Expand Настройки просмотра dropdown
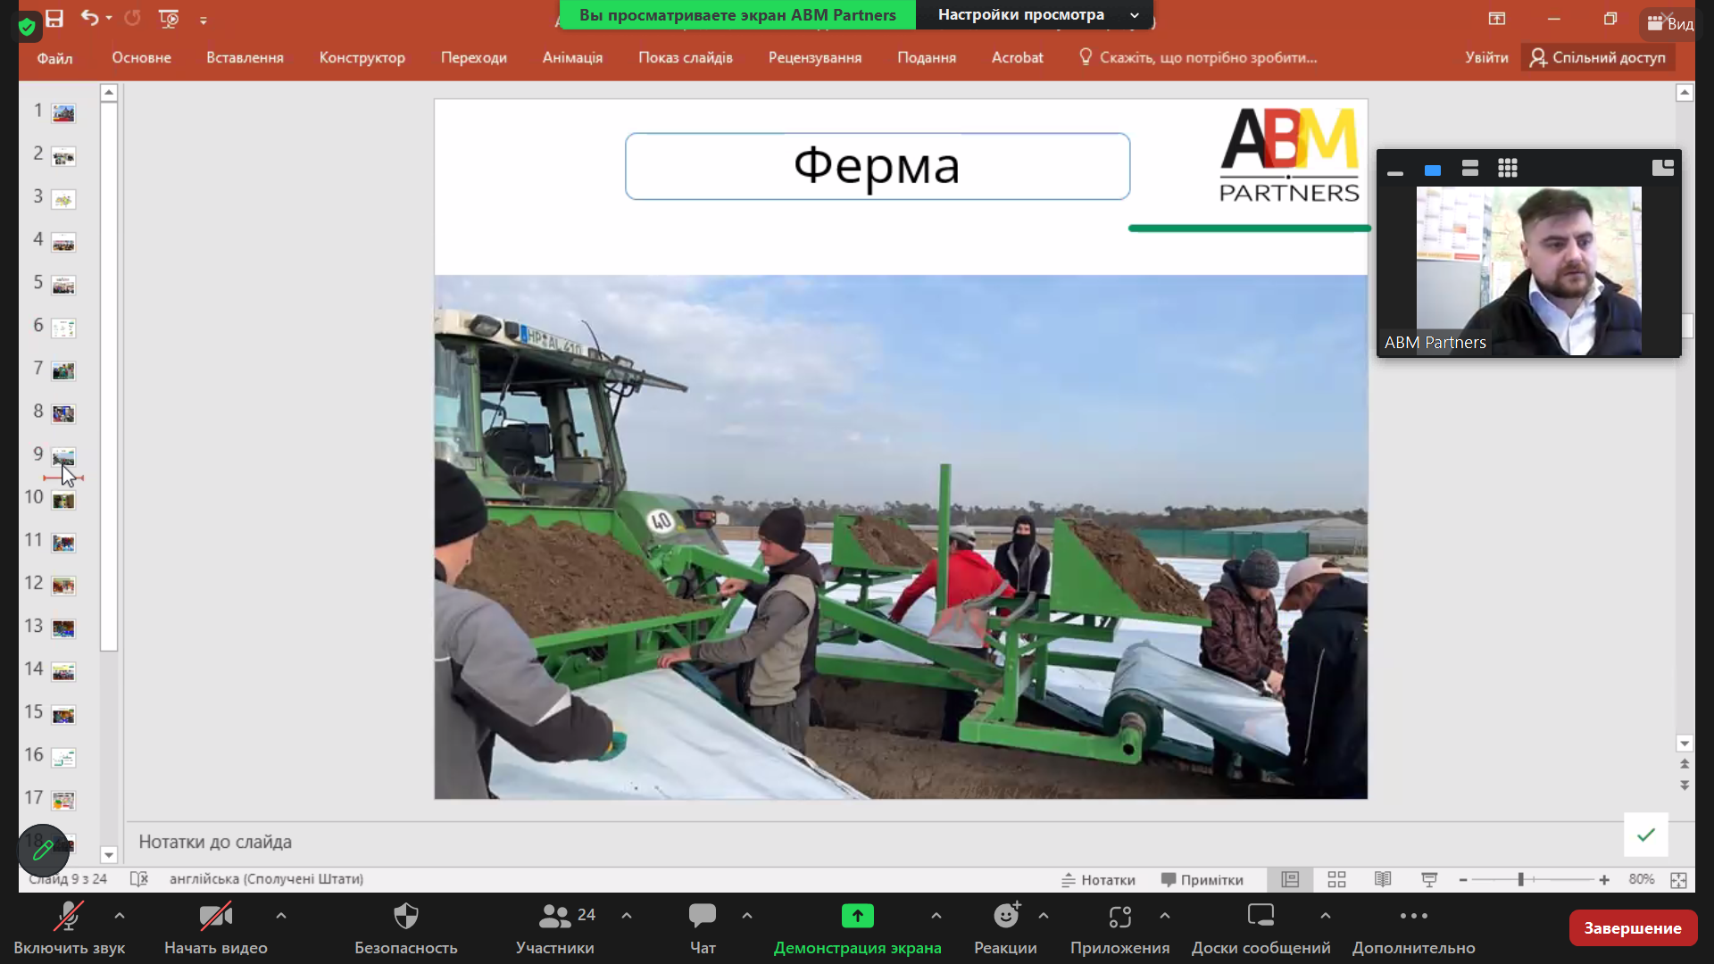The width and height of the screenshot is (1714, 964). point(1036,15)
